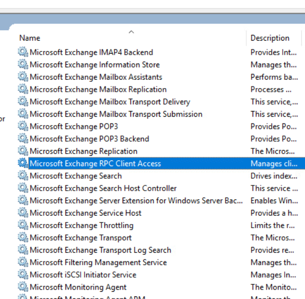
Task: Select Exchange Server Extension for Windows Server Bac...
Action: click(x=136, y=201)
